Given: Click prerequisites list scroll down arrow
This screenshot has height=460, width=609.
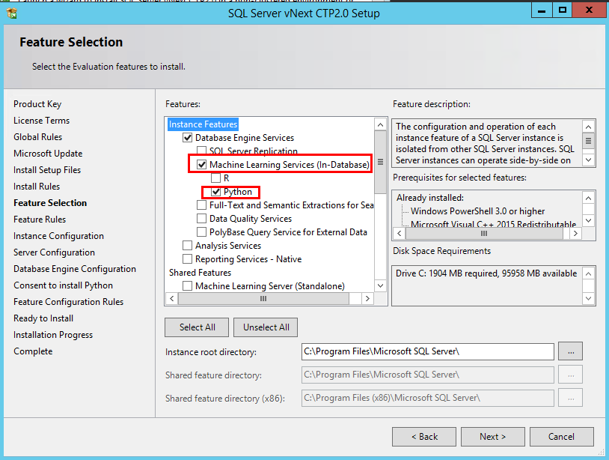Looking at the screenshot, I should coord(588,220).
